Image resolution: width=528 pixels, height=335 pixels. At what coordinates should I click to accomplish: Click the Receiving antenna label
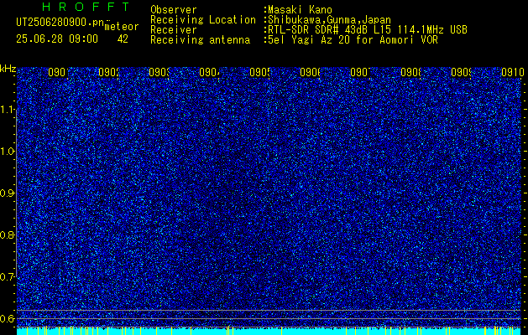[200, 40]
